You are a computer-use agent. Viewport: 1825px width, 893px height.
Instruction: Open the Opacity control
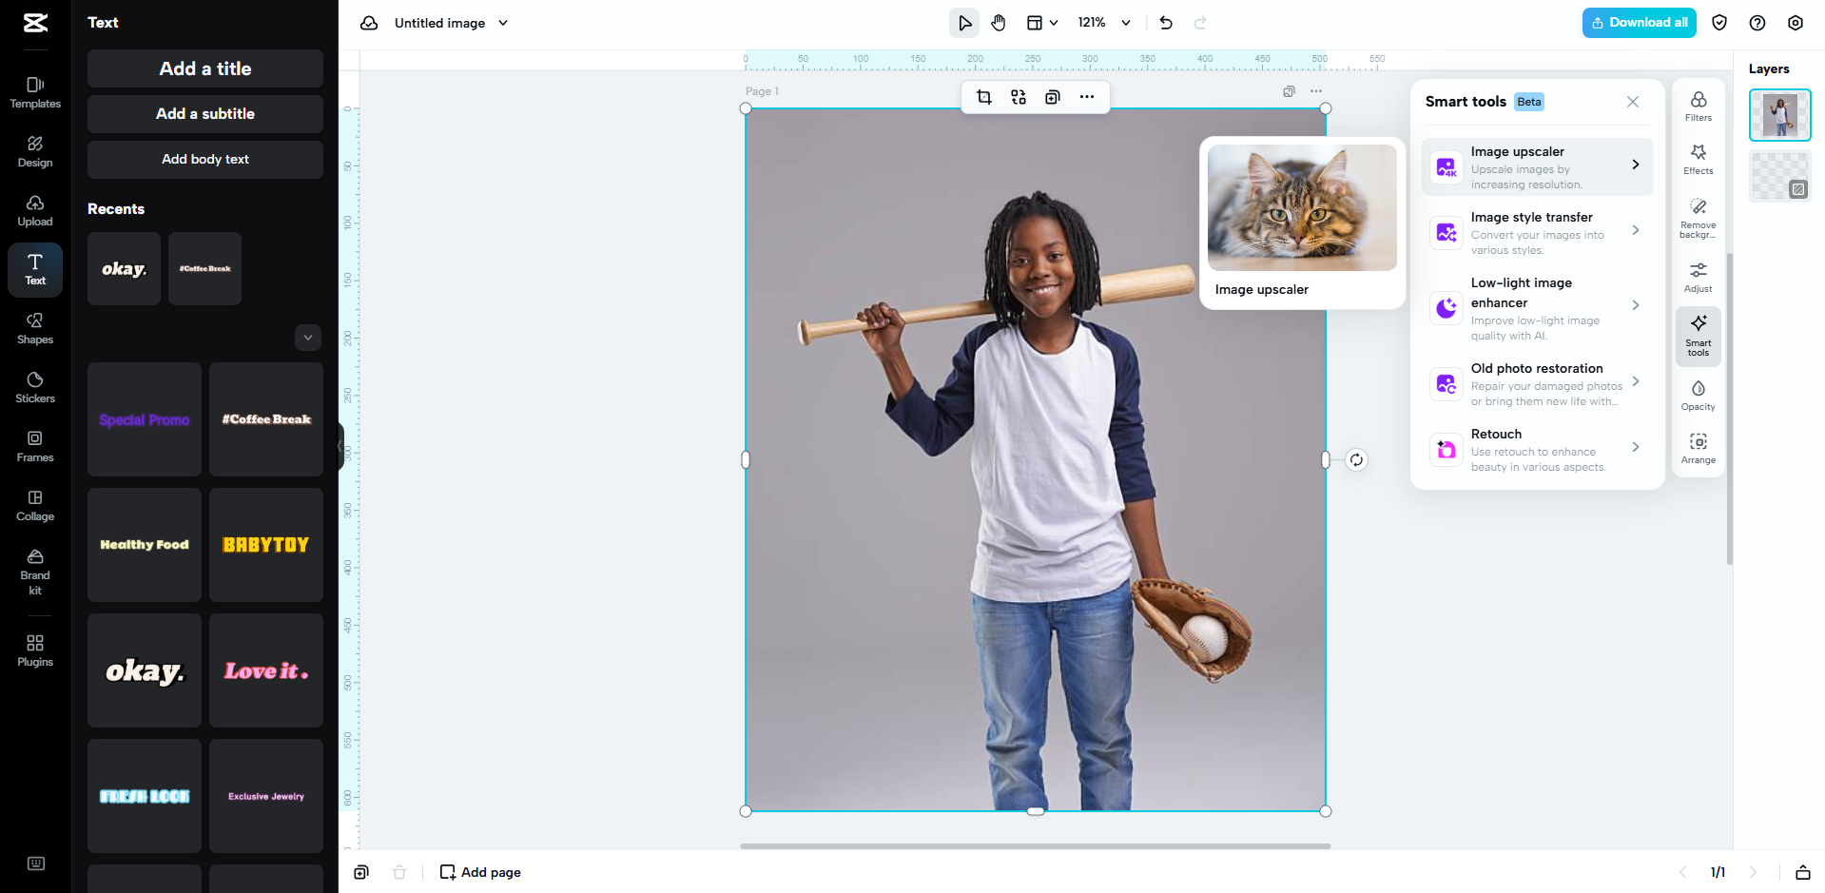click(x=1698, y=394)
